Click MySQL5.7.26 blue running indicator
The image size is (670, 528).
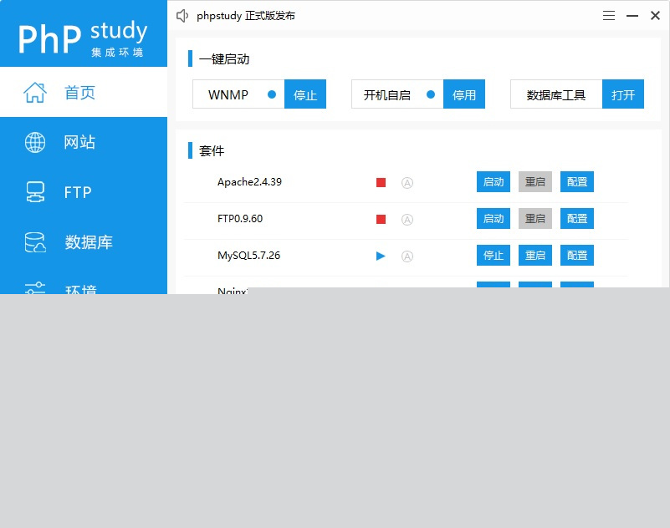click(381, 256)
